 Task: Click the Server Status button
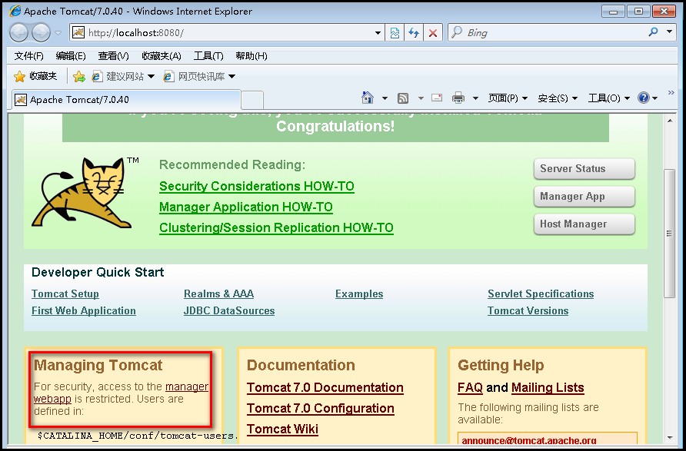point(584,169)
